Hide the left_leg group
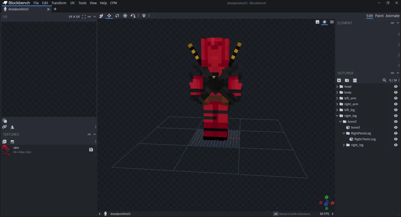This screenshot has width=401, height=217. [x=396, y=110]
